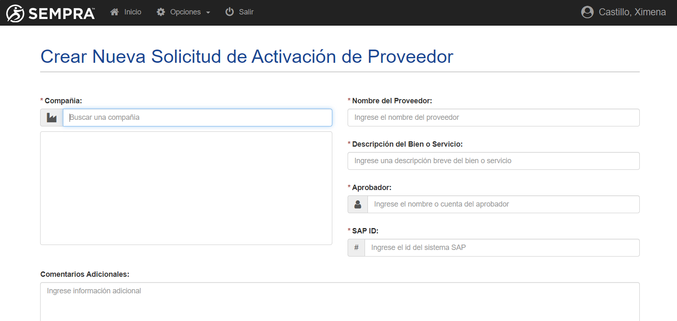Click the empty company results list box
Image resolution: width=677 pixels, height=321 pixels.
pos(186,188)
